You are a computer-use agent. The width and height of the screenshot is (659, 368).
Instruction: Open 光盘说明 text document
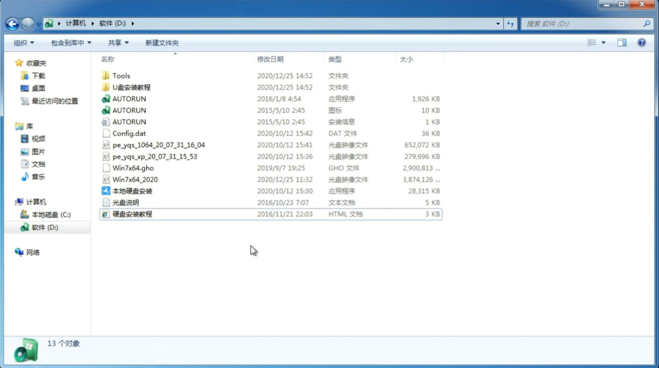pyautogui.click(x=126, y=202)
